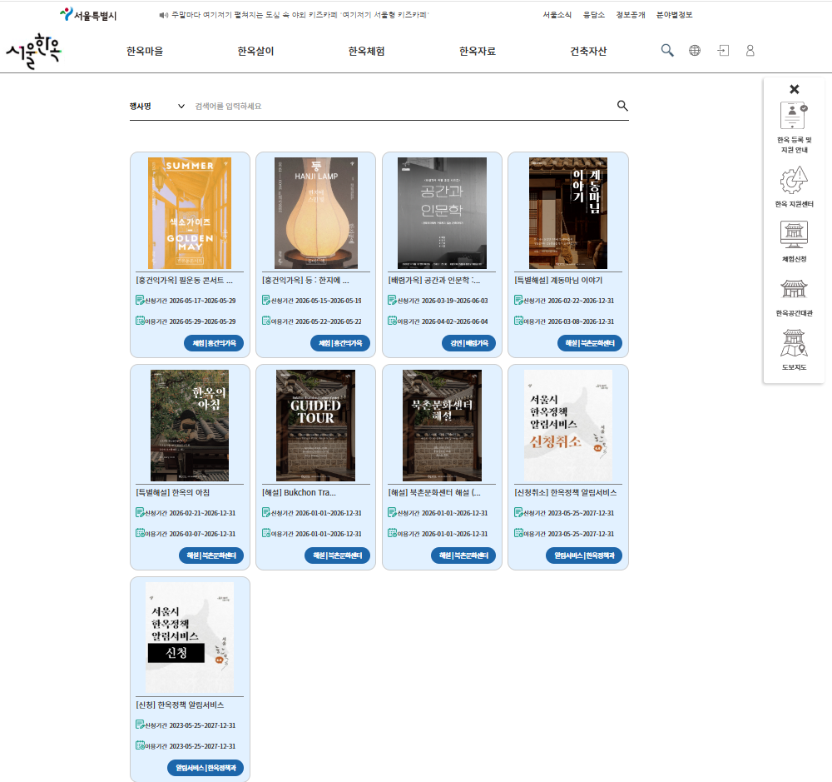The height and width of the screenshot is (782, 832).
Task: Click the [홍건익가옥] 필운동 콘서트 title
Action: [x=184, y=280]
